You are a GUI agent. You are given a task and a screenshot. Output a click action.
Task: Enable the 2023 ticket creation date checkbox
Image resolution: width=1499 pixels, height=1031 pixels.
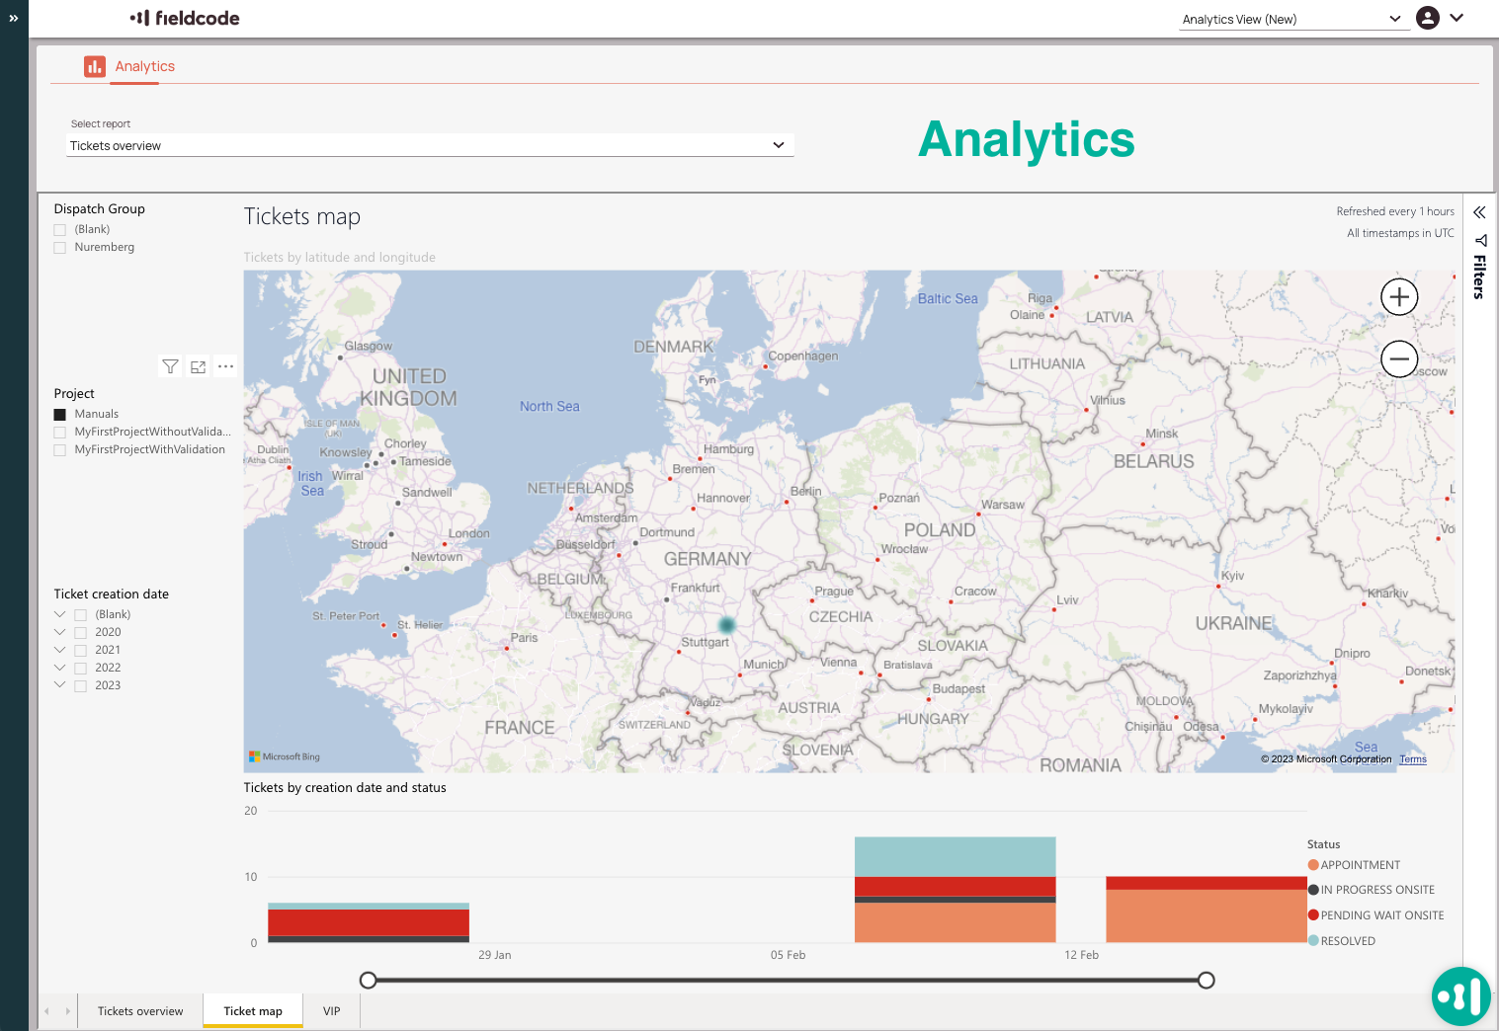point(81,686)
